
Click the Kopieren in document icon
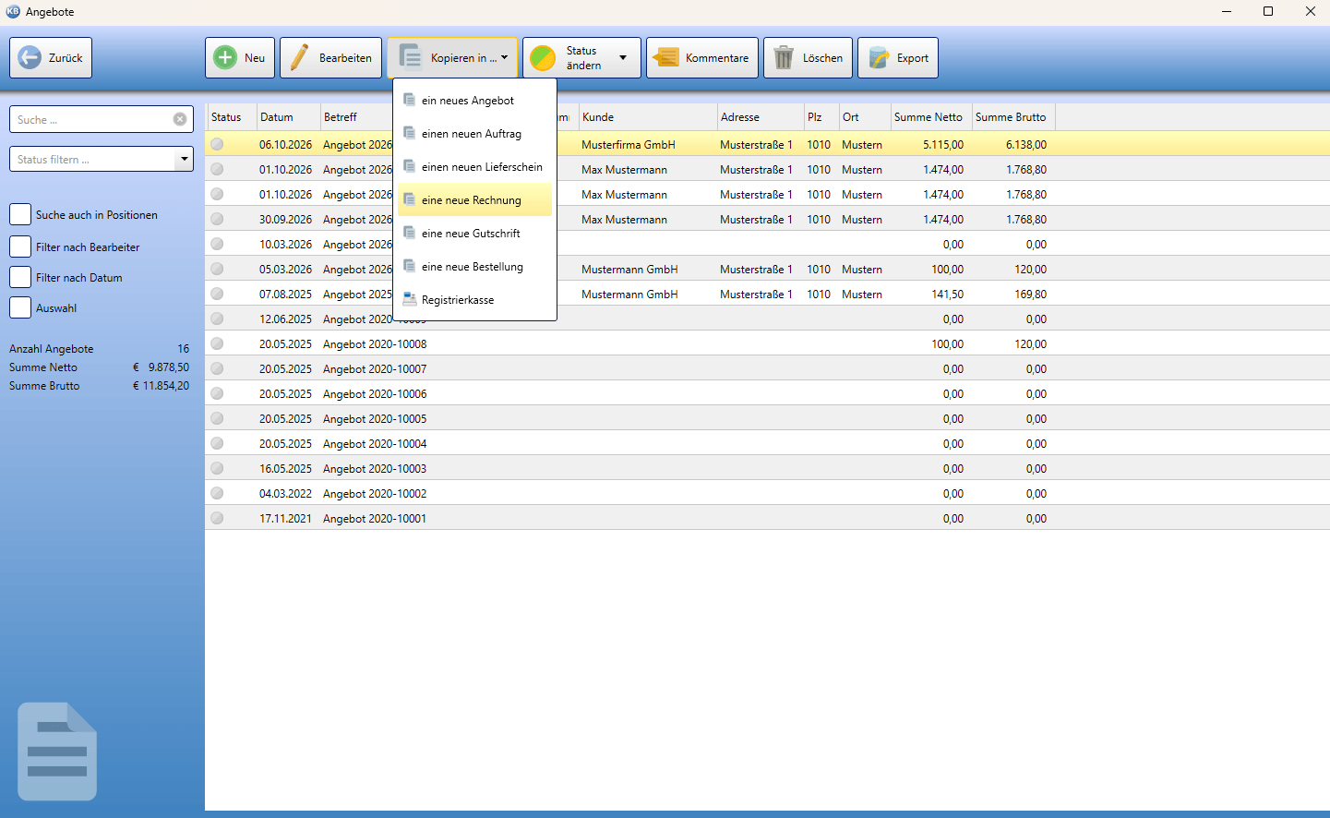click(x=411, y=57)
